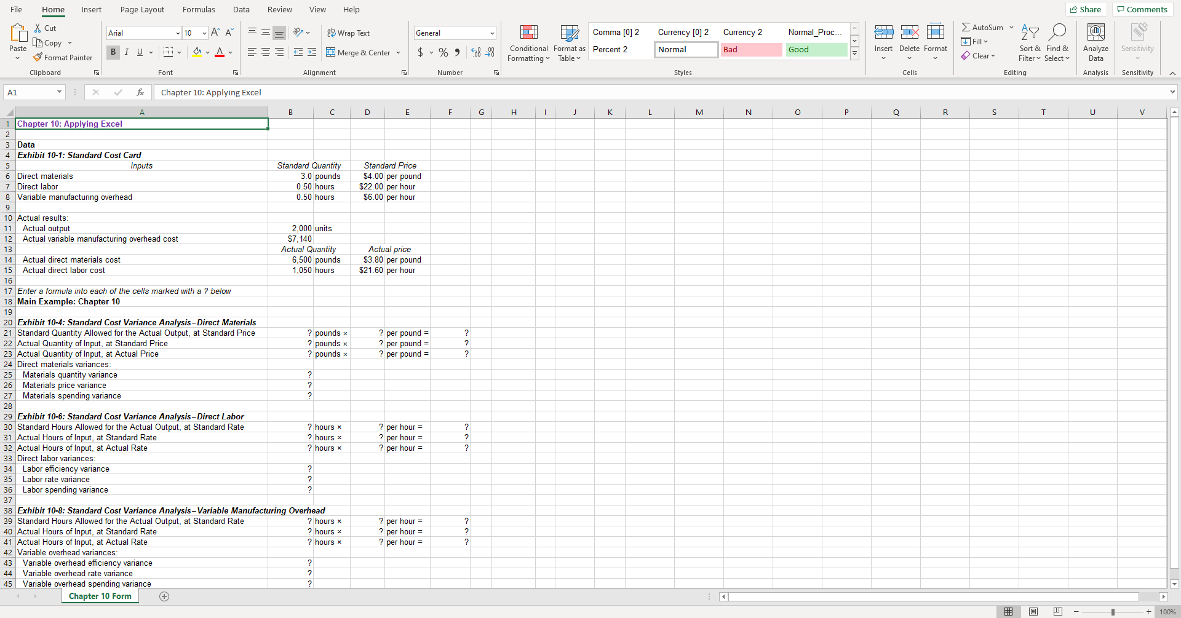The image size is (1181, 618).
Task: Toggle italic formatting
Action: click(x=127, y=52)
